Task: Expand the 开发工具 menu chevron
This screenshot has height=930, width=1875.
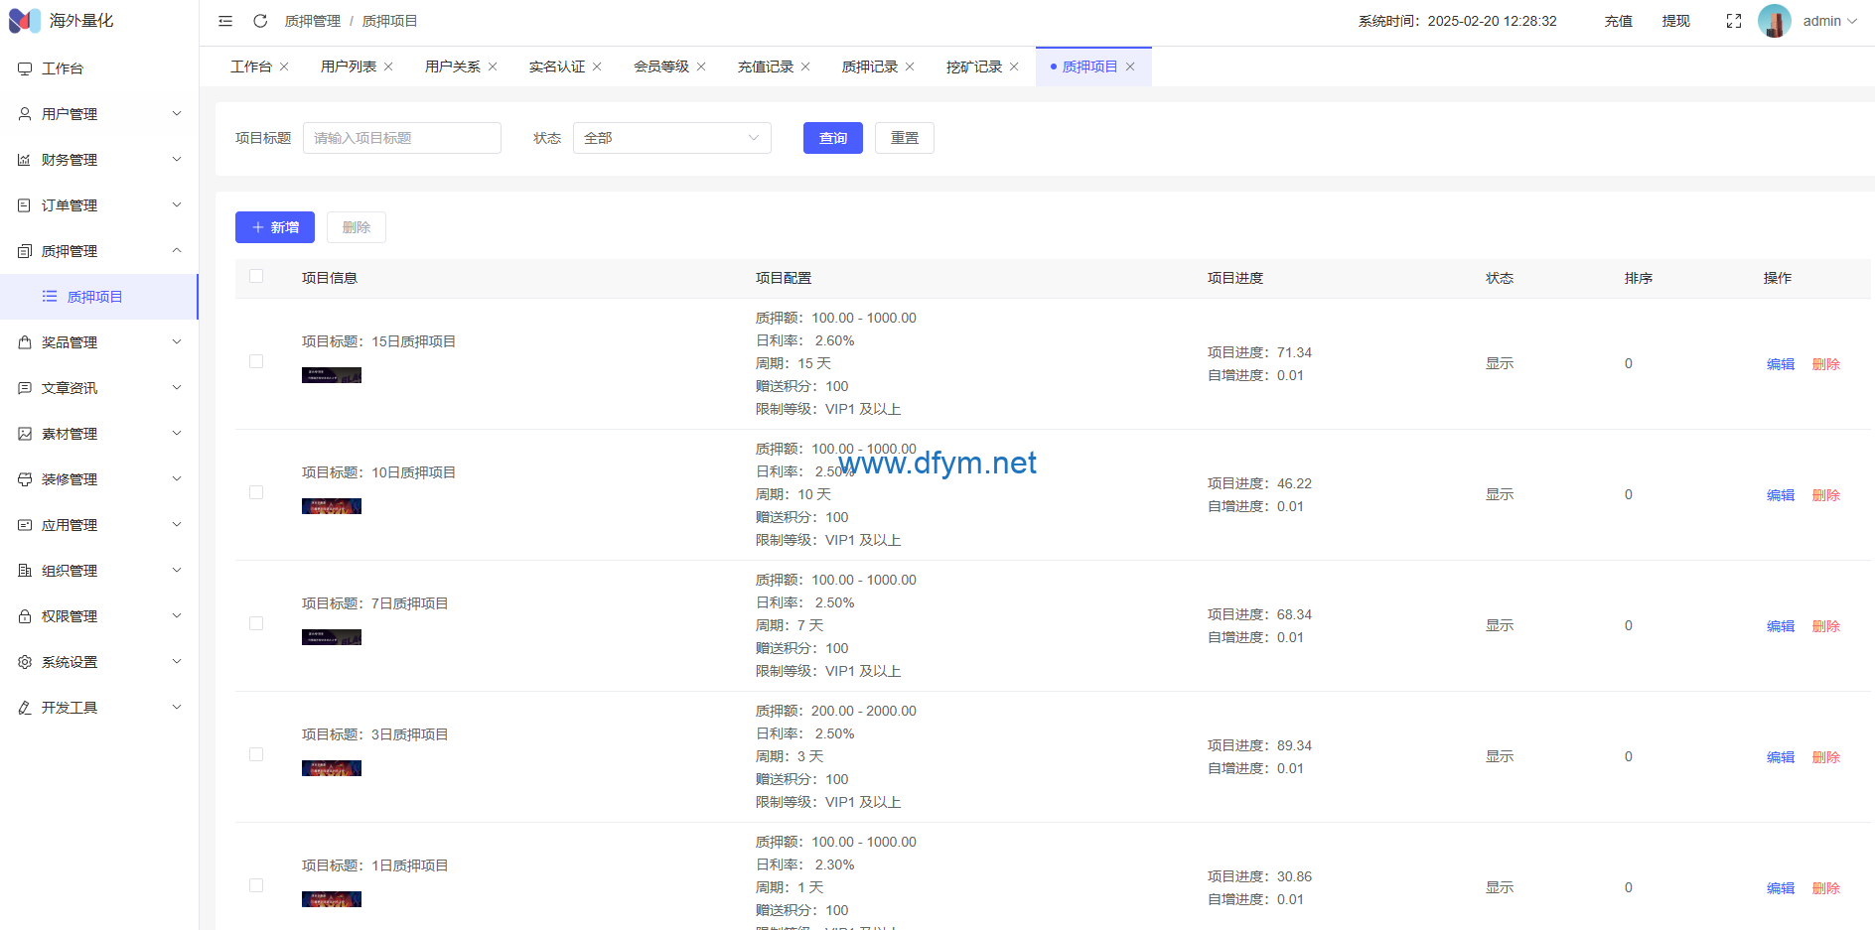Action: tap(177, 708)
